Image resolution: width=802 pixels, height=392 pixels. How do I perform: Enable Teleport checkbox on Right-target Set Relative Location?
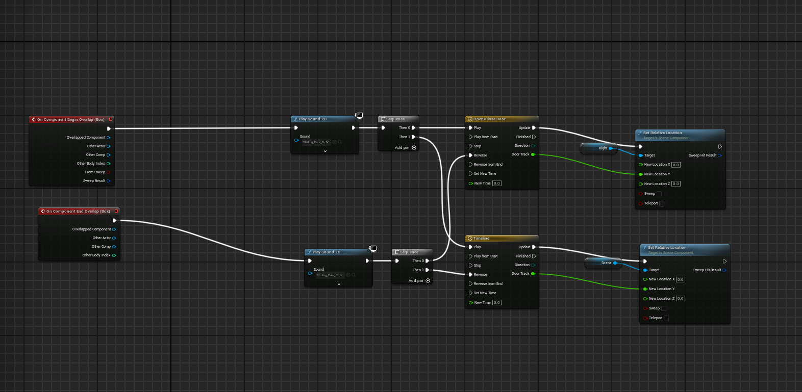[662, 203]
